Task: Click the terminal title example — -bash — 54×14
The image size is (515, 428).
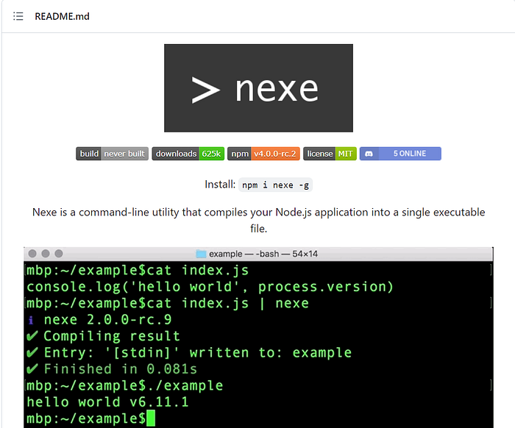Action: pos(263,254)
